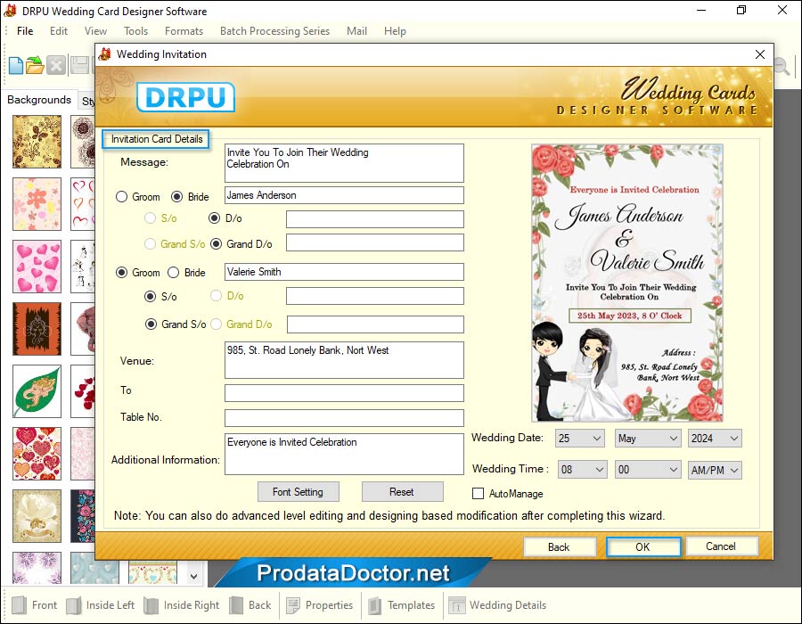Open Wedding Details from bottom bar
The height and width of the screenshot is (624, 802).
(497, 605)
